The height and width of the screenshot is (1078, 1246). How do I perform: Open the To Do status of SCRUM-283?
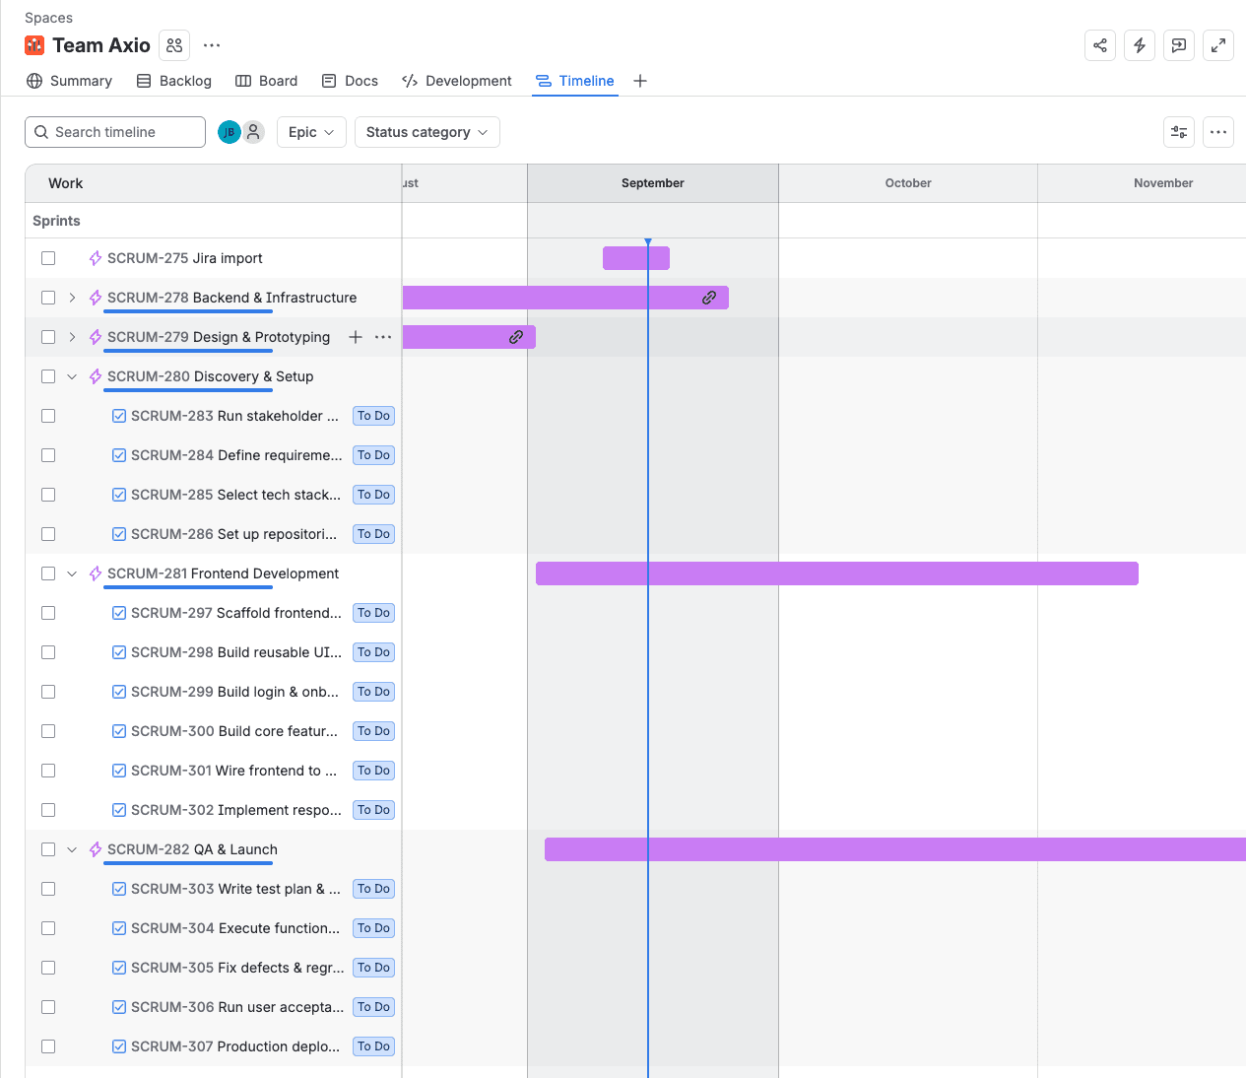click(x=374, y=416)
